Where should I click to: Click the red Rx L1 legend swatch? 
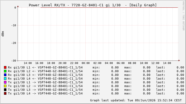pos(5,67)
